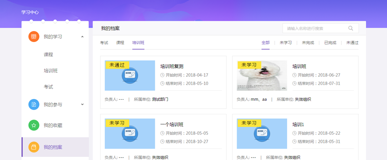Click the 未通过 status badge
Viewport: 387px width, 160px height.
(x=117, y=65)
